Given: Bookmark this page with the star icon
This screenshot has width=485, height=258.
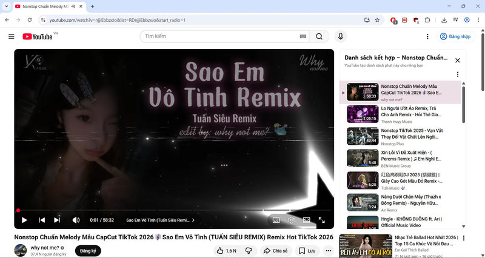Looking at the screenshot, I should [377, 20].
